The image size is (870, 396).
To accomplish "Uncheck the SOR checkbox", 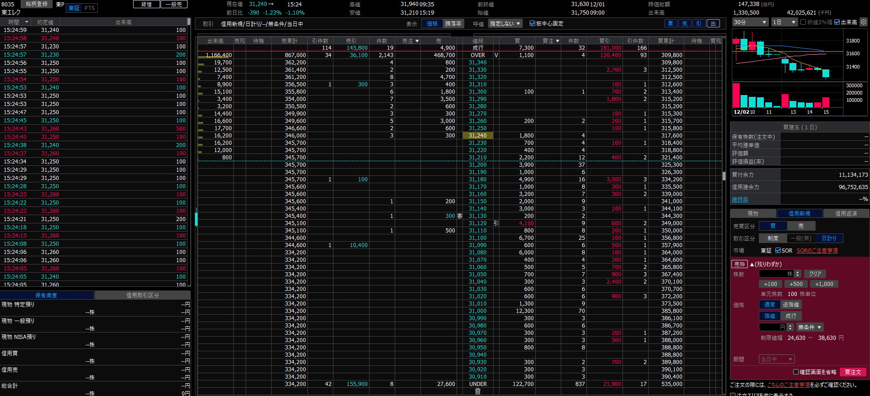I will (778, 250).
